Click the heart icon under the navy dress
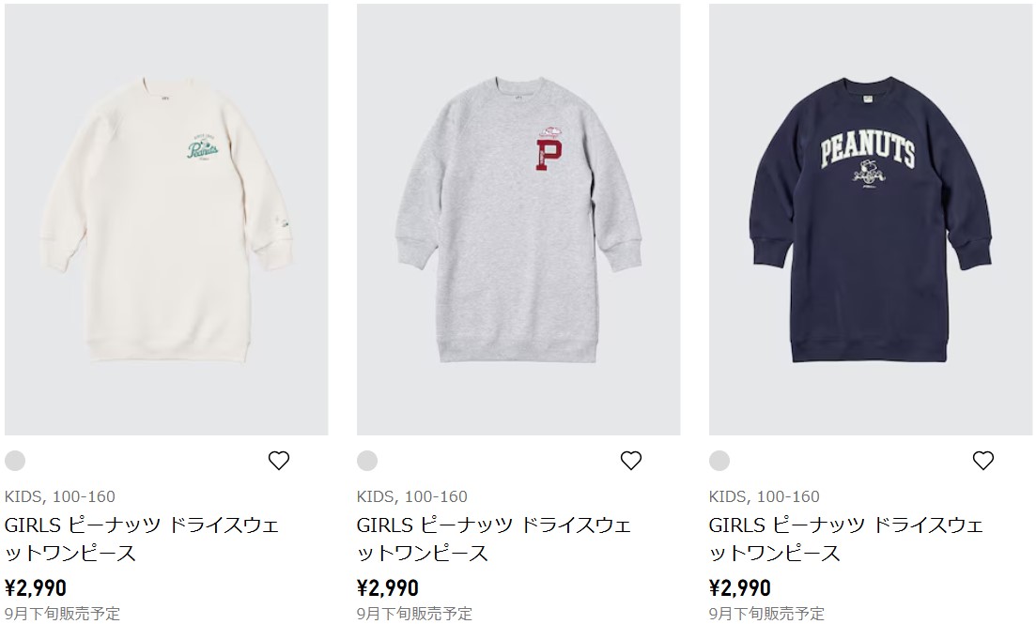This screenshot has width=1036, height=624. [x=983, y=460]
